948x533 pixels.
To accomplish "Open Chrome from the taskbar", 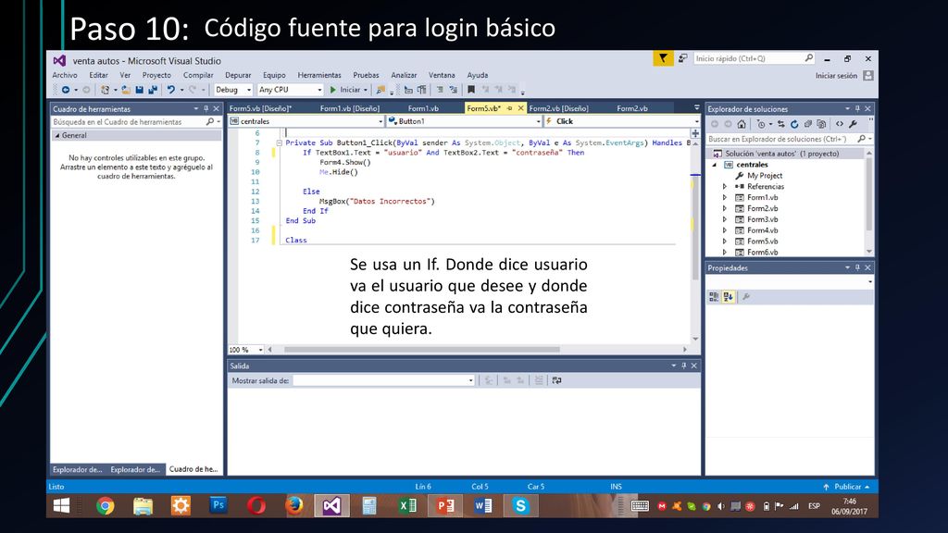I will [106, 505].
